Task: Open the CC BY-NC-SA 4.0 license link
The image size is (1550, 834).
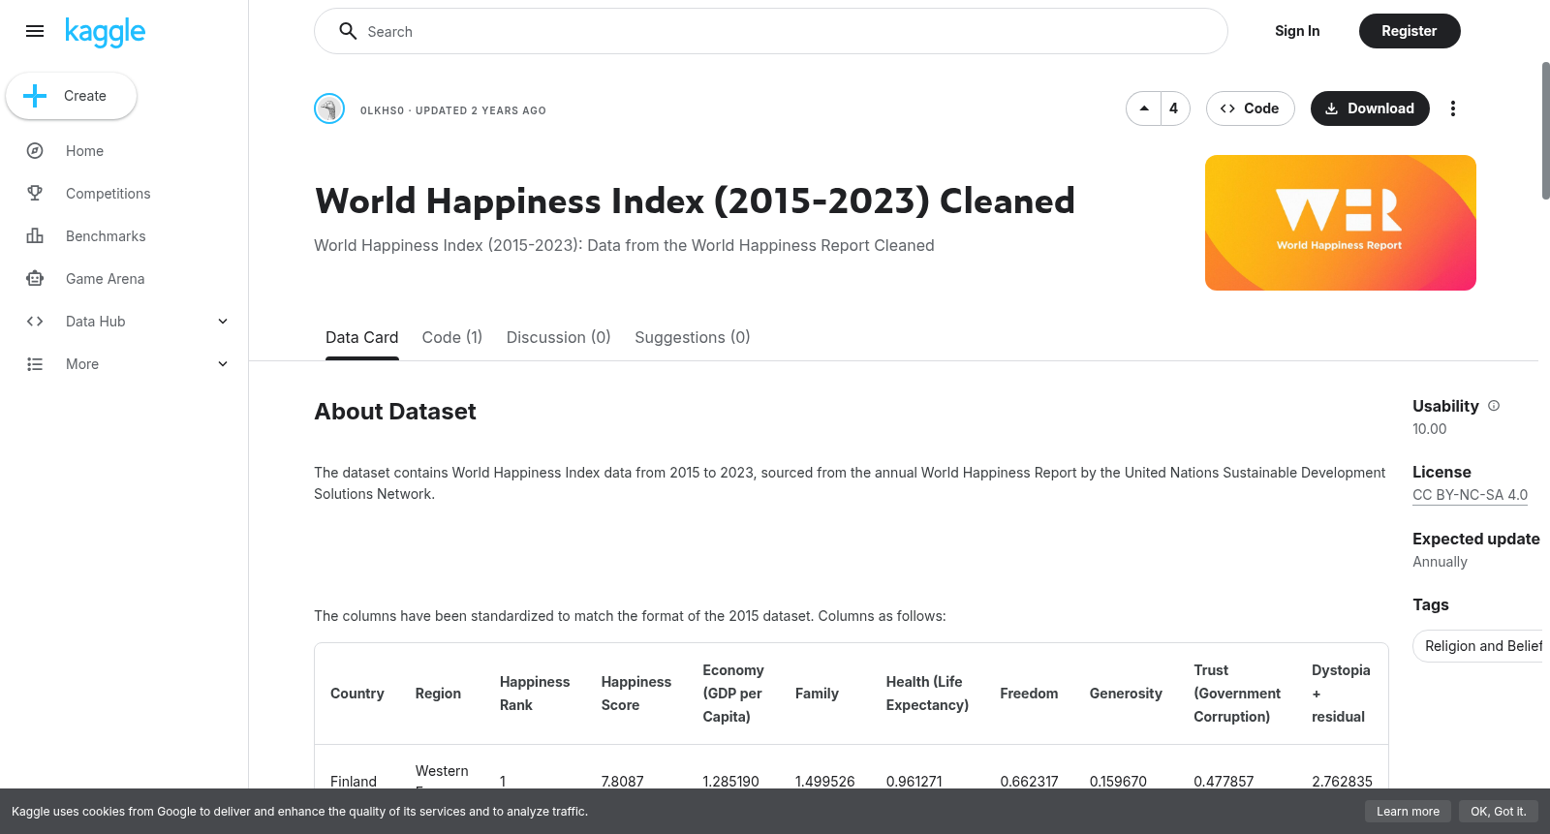Action: point(1470,495)
